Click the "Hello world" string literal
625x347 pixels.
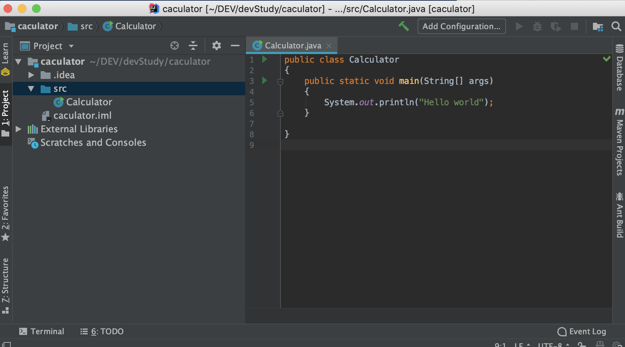click(x=451, y=102)
